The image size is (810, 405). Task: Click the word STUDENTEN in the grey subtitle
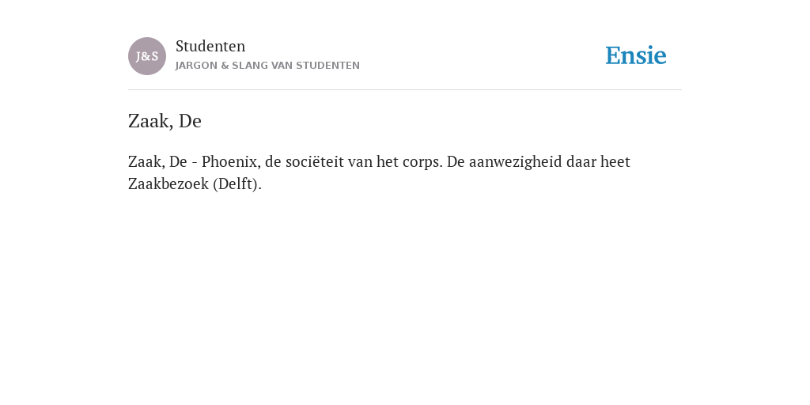pyautogui.click(x=328, y=66)
